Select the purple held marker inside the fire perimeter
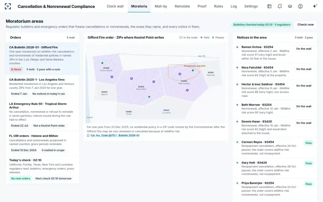The height and width of the screenshot is (202, 323). pos(180,74)
